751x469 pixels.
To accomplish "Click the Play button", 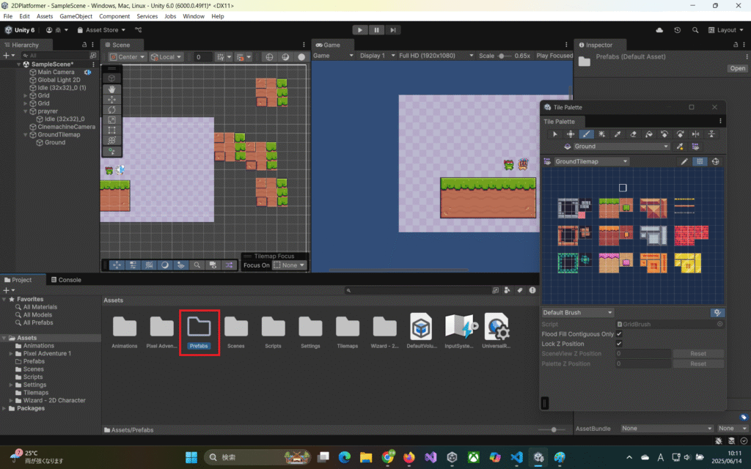I will pos(359,29).
